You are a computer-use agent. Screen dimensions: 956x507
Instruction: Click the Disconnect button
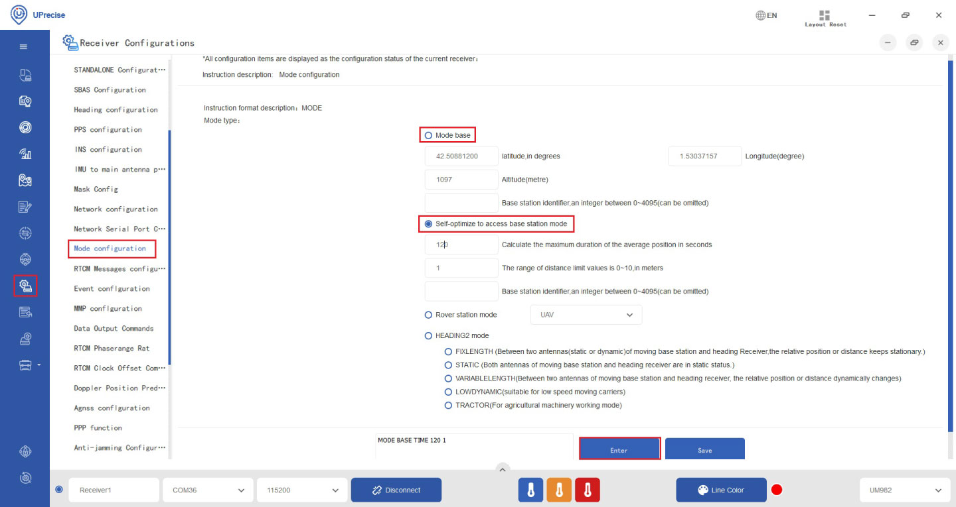396,490
